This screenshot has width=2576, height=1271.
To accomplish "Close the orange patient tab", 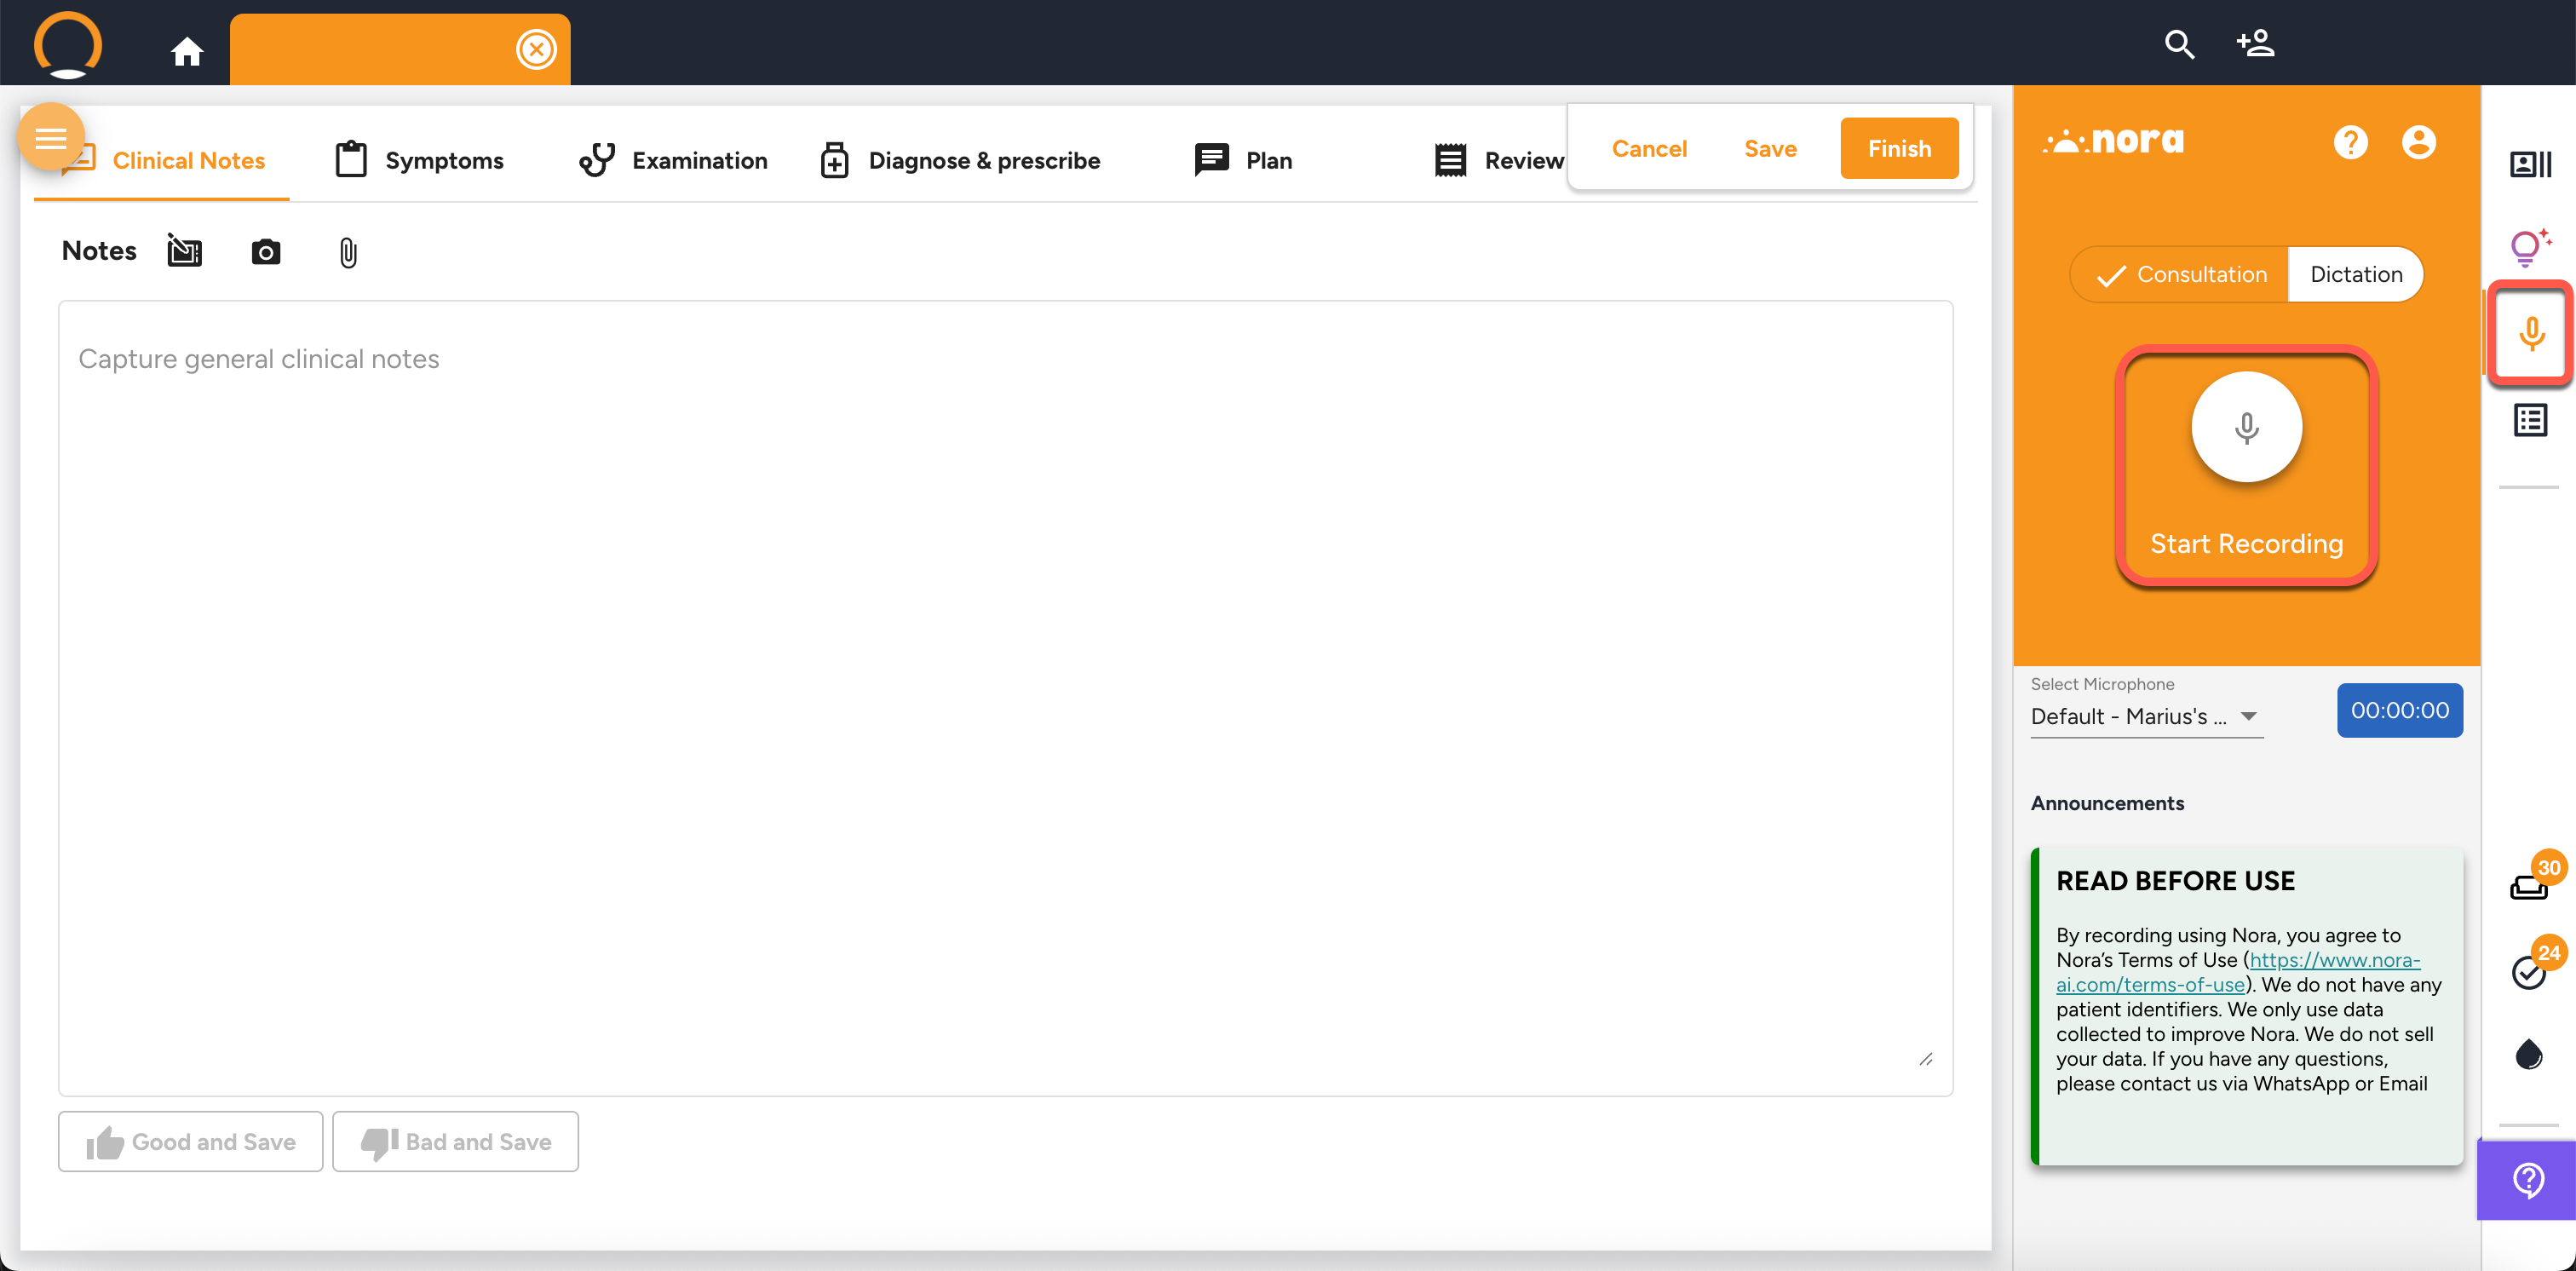I will [x=536, y=49].
